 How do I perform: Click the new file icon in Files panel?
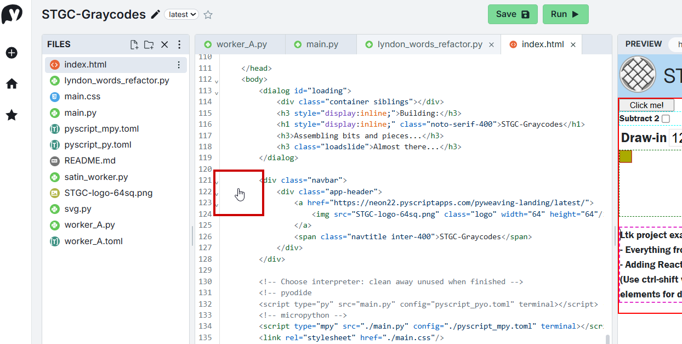134,44
